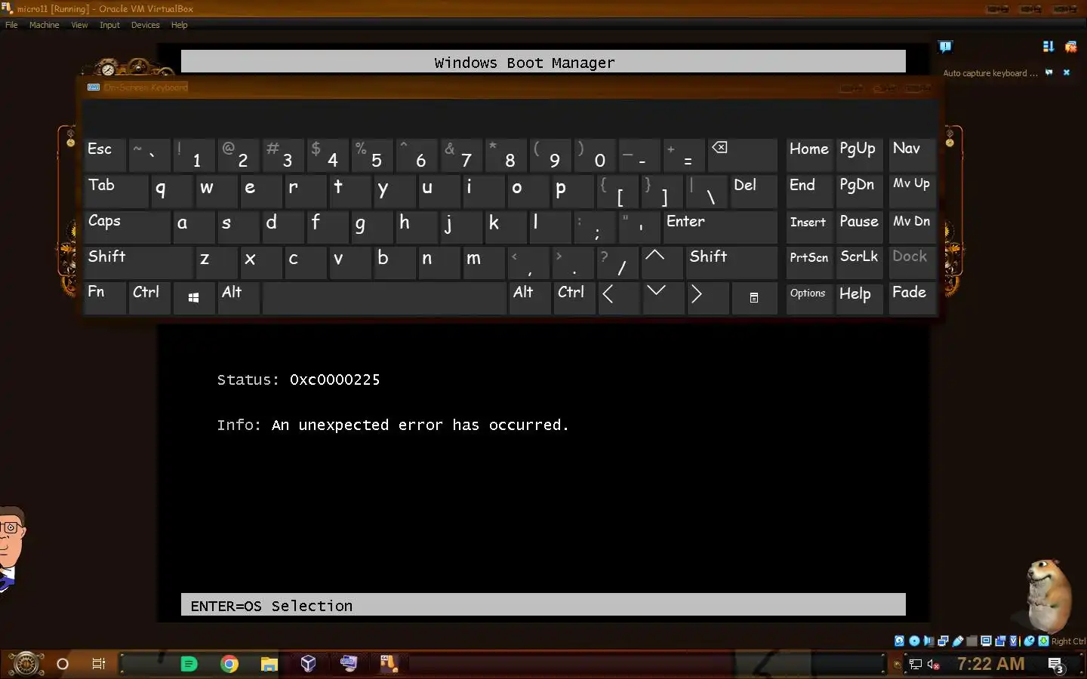Screen dimensions: 1087x679
Task: Open the Input menu
Action: pos(109,25)
